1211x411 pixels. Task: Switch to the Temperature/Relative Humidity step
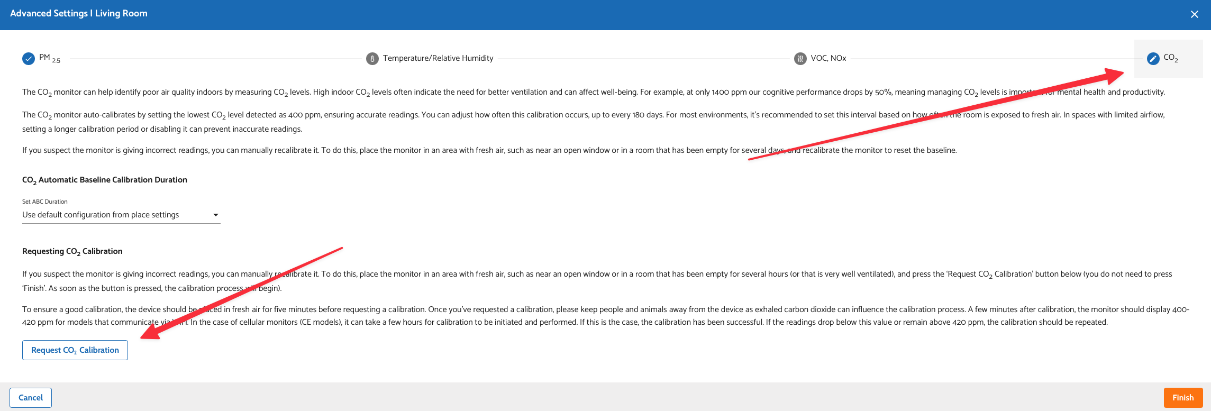(x=438, y=58)
